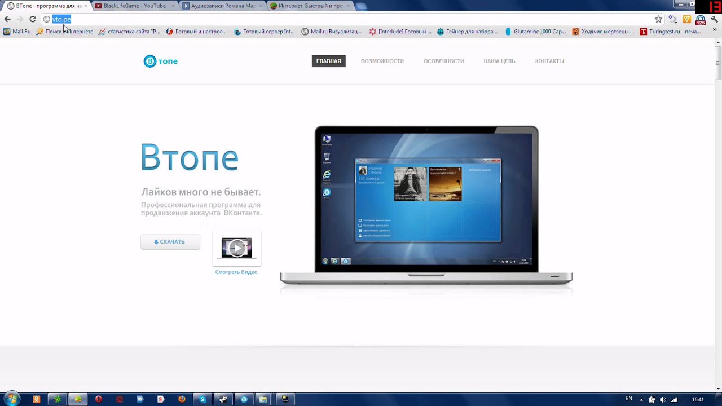This screenshot has width=722, height=406.
Task: Open the last dark taskbar program icon
Action: (285, 399)
